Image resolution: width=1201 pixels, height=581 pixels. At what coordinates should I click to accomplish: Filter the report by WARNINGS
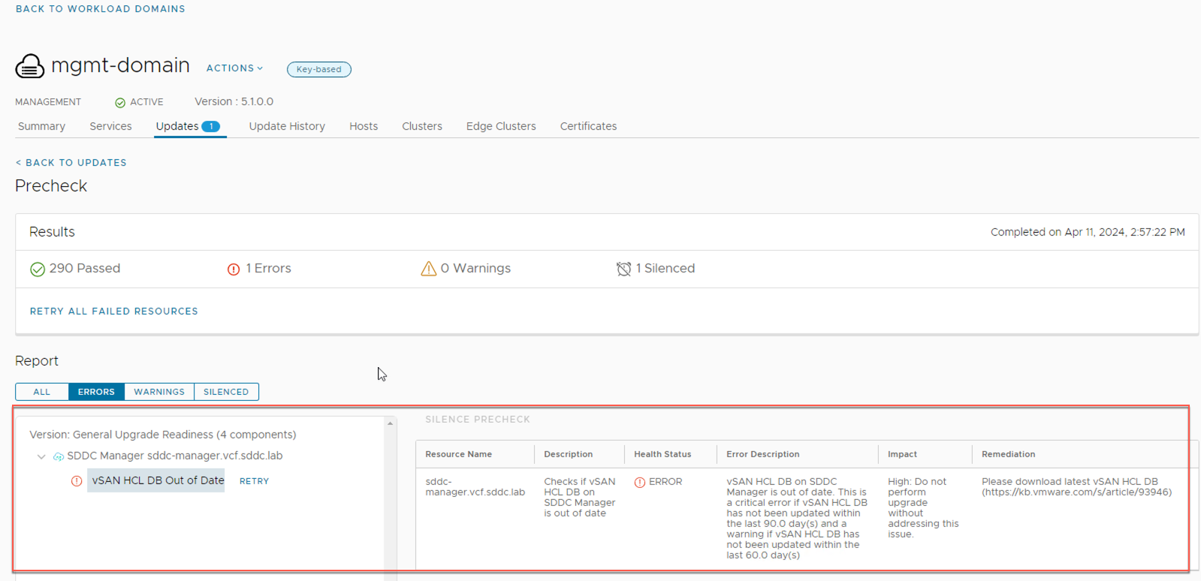[x=159, y=392]
